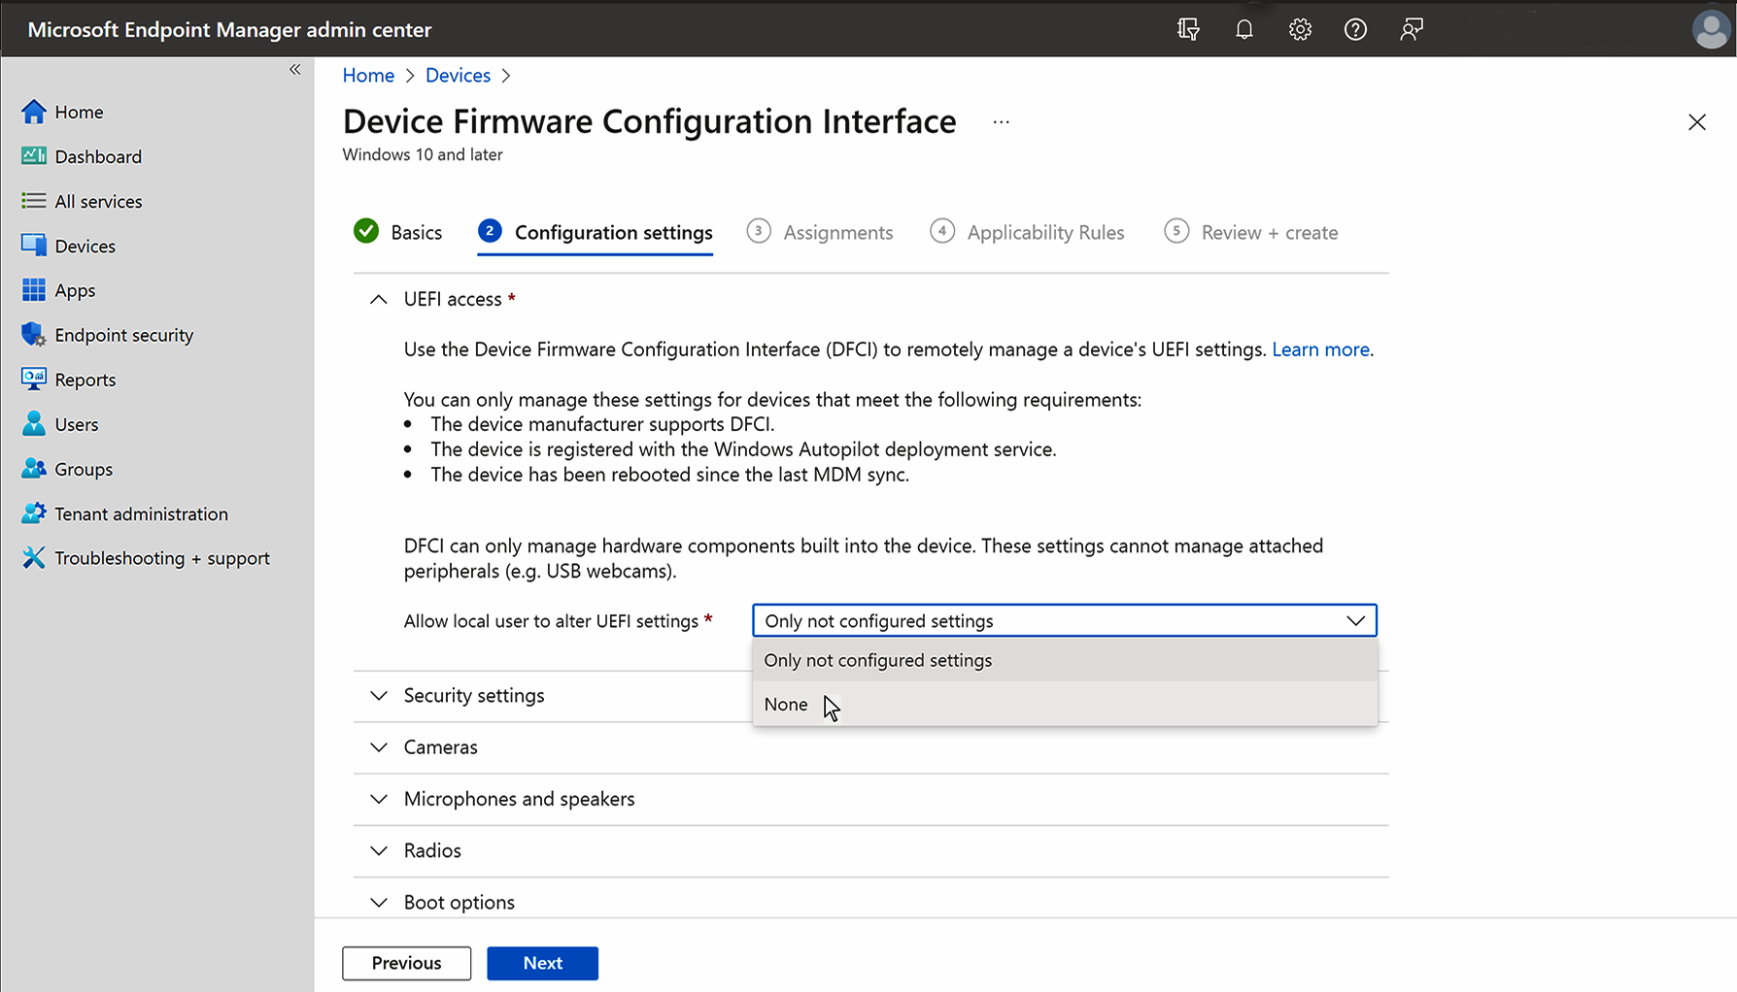Screen dimensions: 1737x992
Task: Open the Users section
Action: point(77,423)
